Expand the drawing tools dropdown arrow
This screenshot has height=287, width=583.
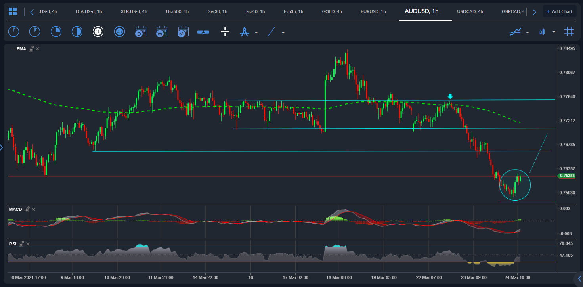256,33
